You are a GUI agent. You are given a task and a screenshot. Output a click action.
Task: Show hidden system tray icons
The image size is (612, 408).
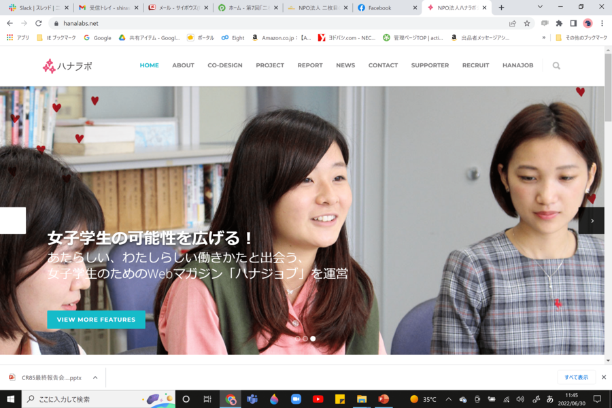point(448,399)
